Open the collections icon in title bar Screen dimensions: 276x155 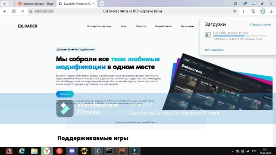point(235,3)
